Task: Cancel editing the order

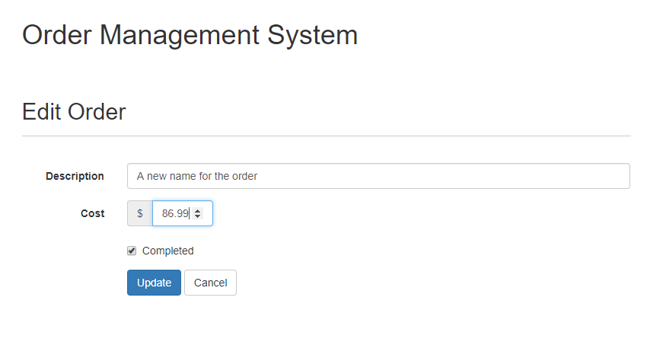Action: [x=210, y=283]
